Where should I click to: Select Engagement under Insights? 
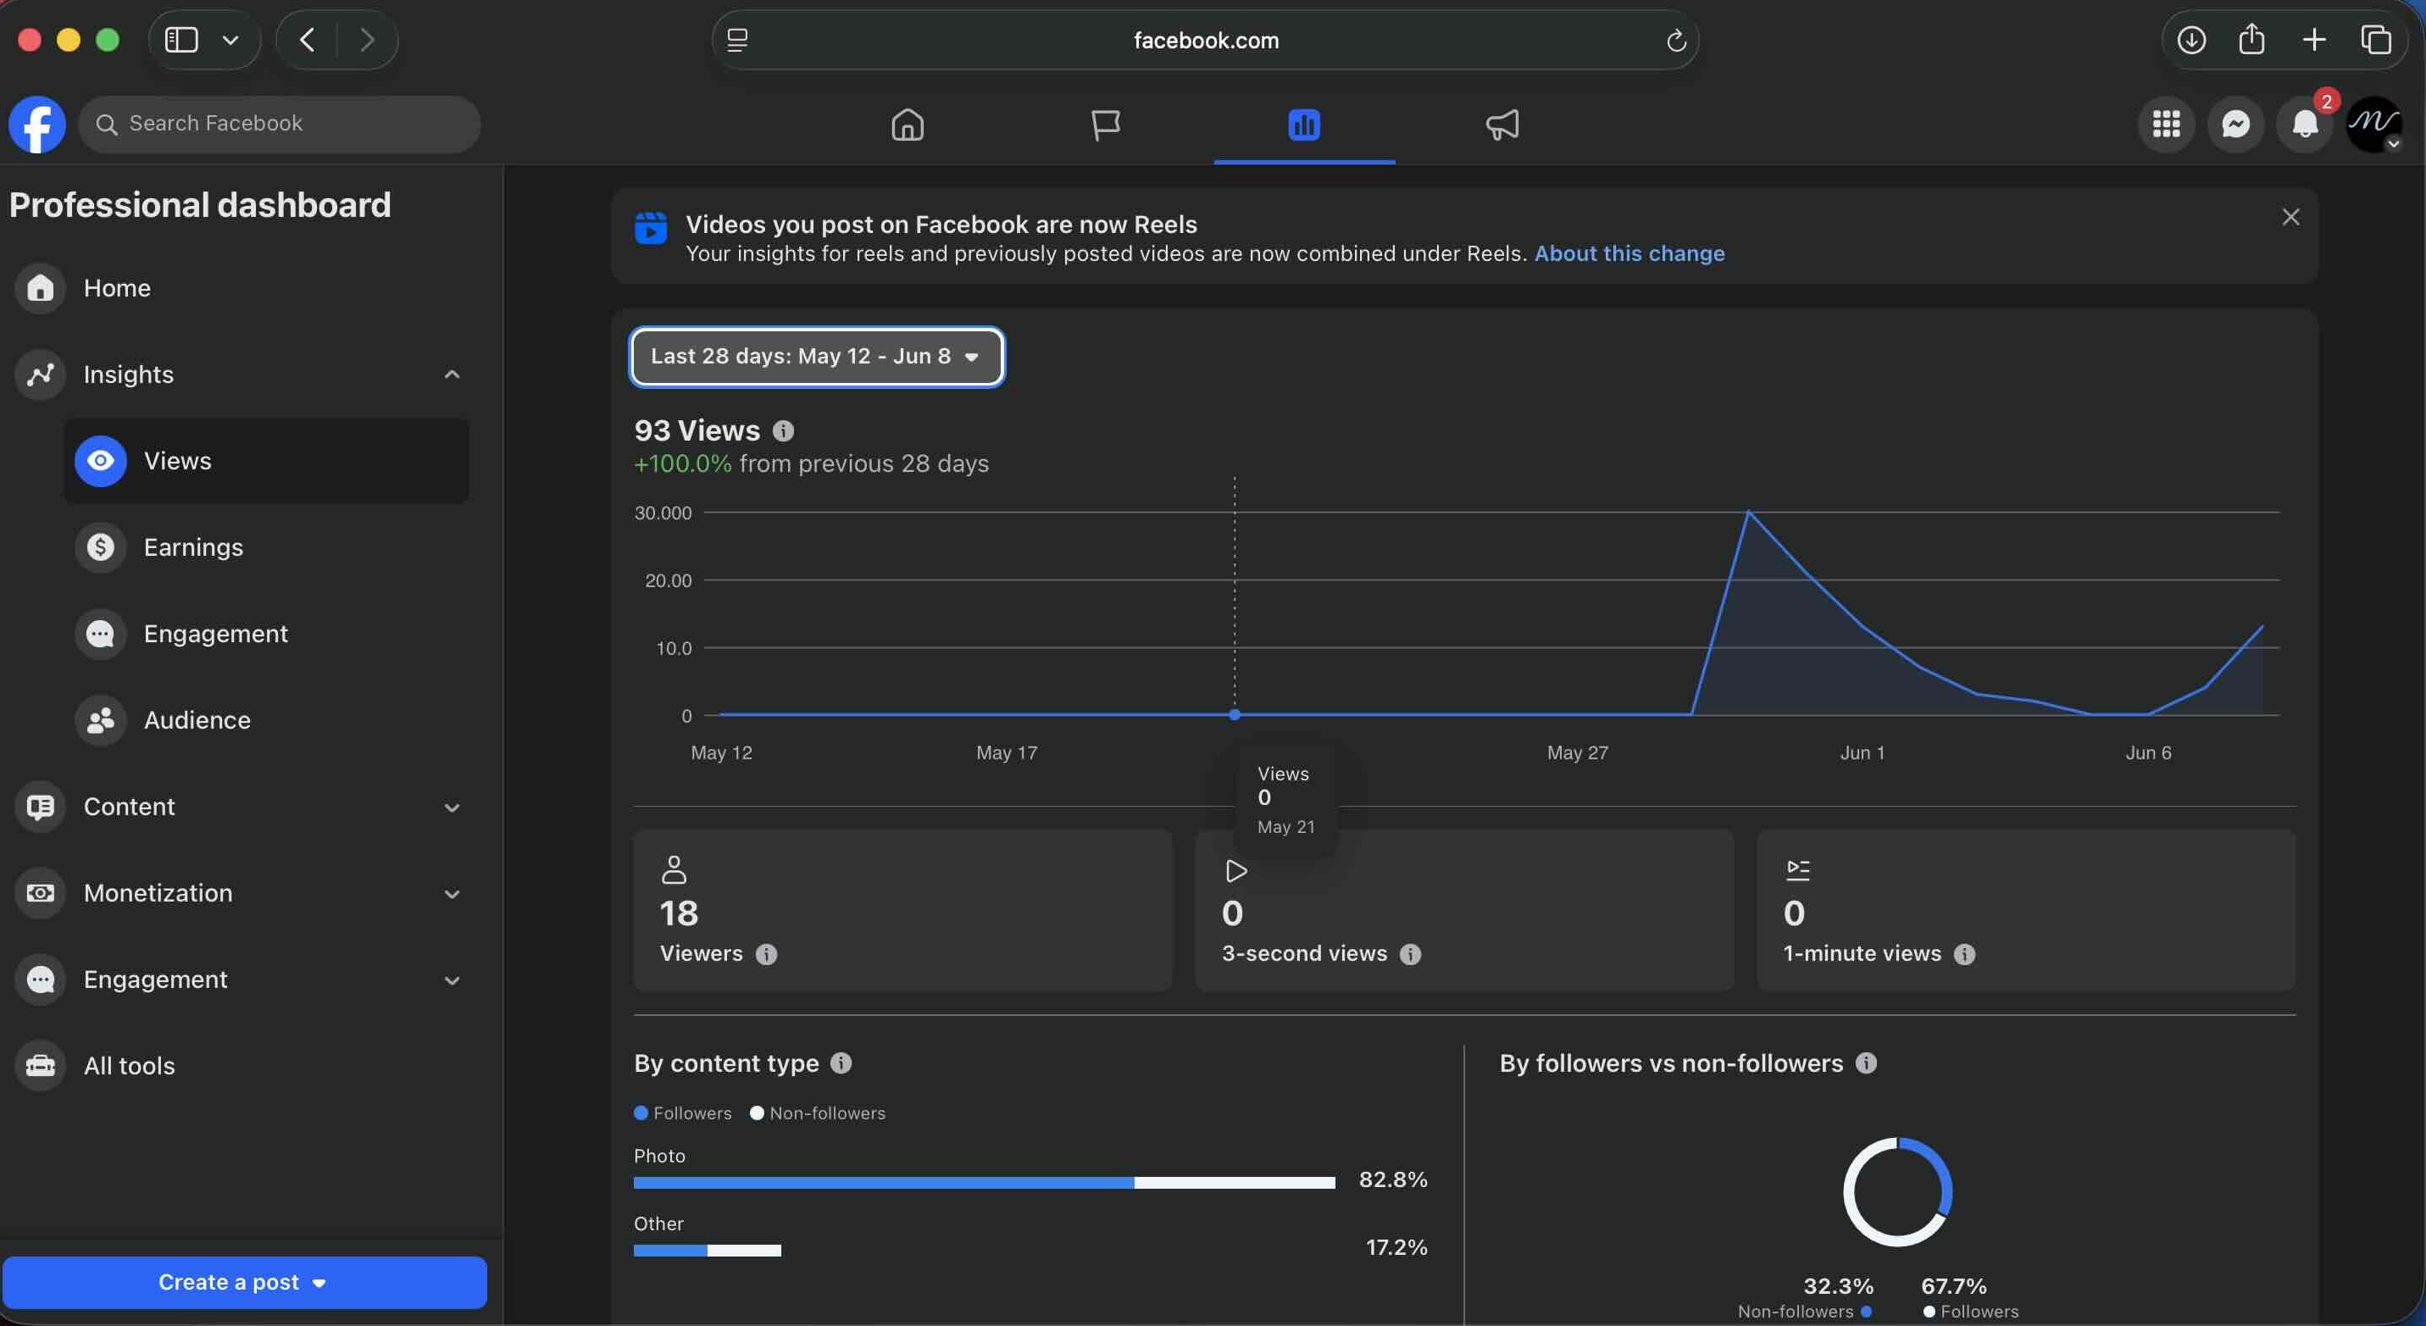(267, 634)
